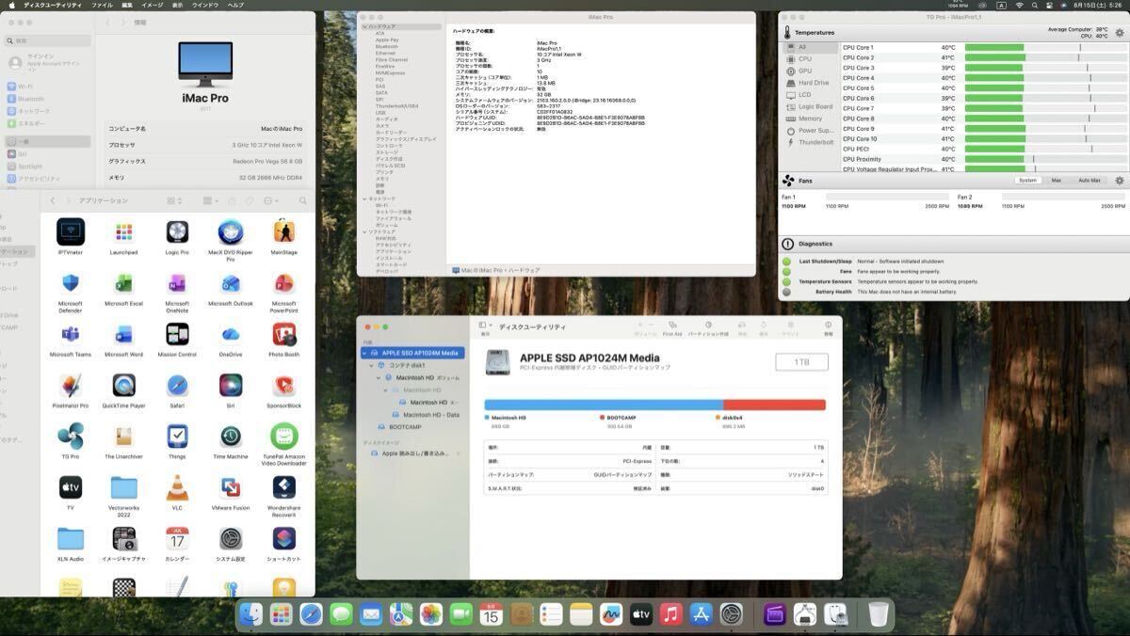The width and height of the screenshot is (1130, 636).
Task: Open the Microsoft Teams app icon
Action: (71, 334)
